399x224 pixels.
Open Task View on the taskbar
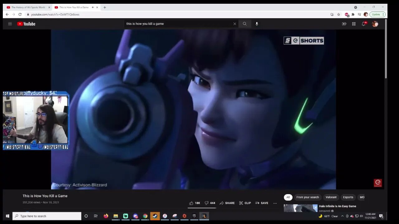point(96,216)
